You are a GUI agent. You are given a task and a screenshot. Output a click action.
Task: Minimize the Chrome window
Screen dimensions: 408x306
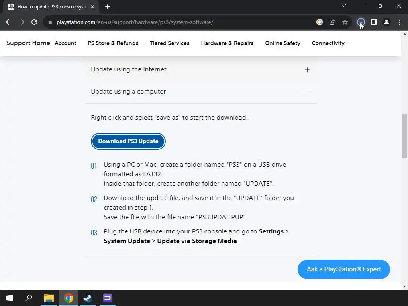362,6
